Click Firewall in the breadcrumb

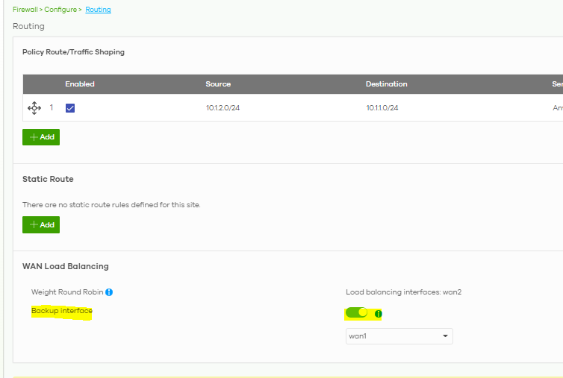pyautogui.click(x=25, y=10)
